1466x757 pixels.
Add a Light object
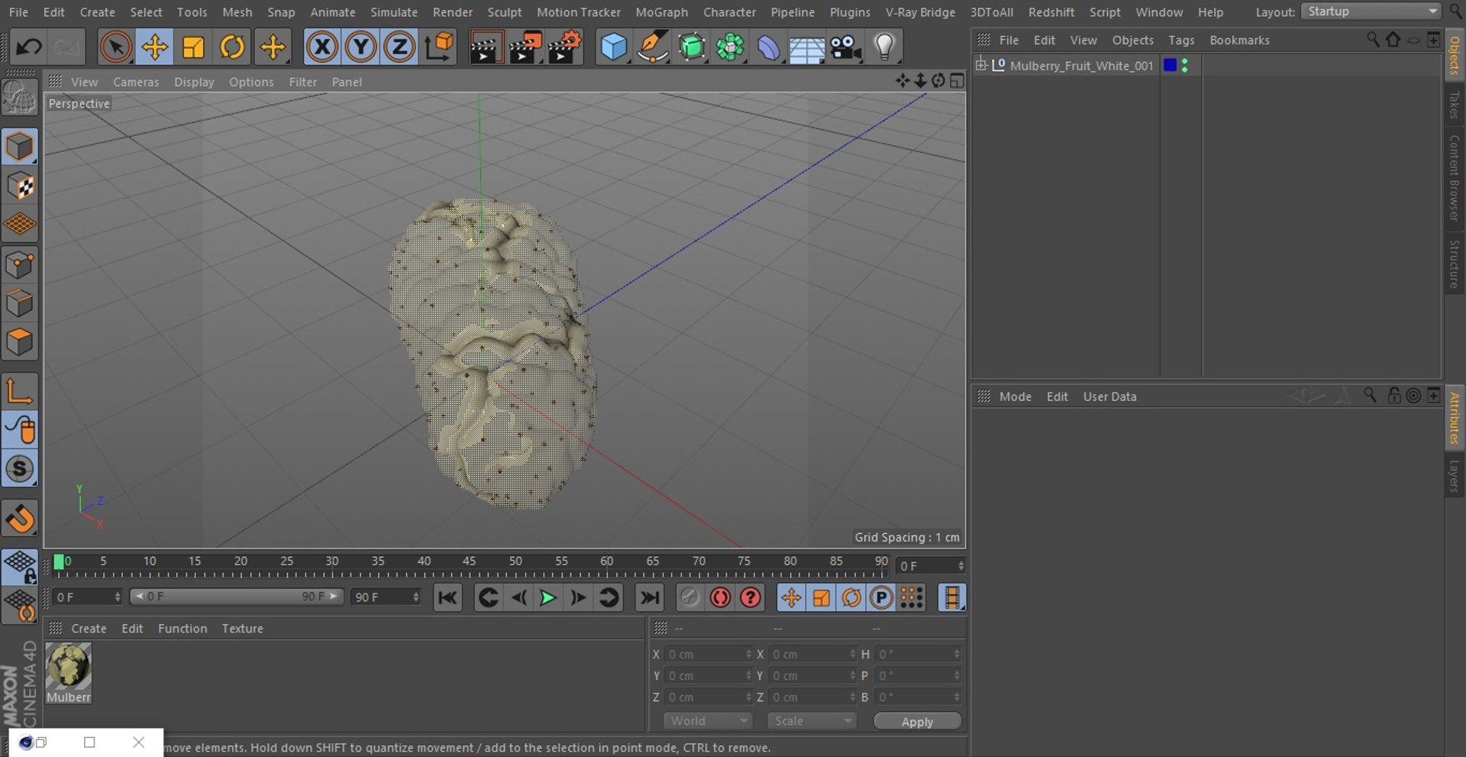click(x=884, y=47)
